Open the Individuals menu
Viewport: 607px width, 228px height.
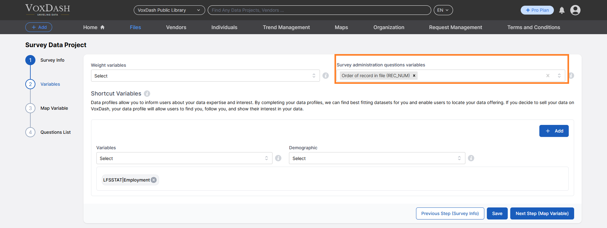[224, 27]
